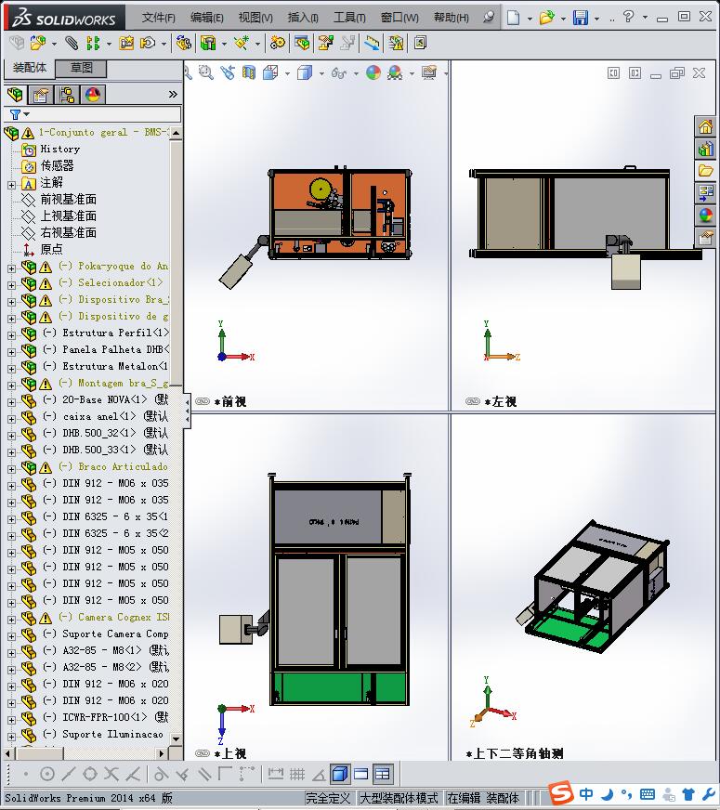Click the Zoom to Area magnifier icon
720x810 pixels.
[x=206, y=72]
